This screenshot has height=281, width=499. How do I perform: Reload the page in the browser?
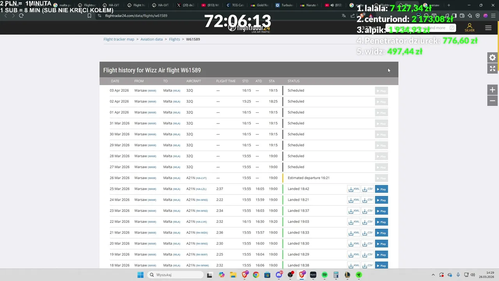[21, 16]
